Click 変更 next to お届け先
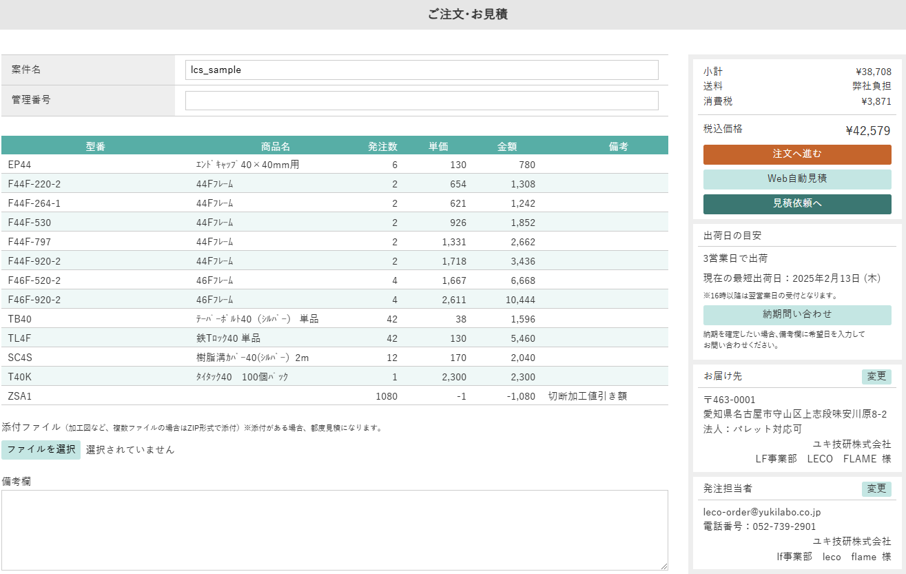The width and height of the screenshot is (906, 574). coord(876,376)
